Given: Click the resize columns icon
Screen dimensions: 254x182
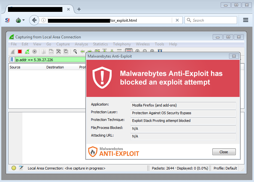Looking at the screenshot, I should pyautogui.click(x=160, y=51).
